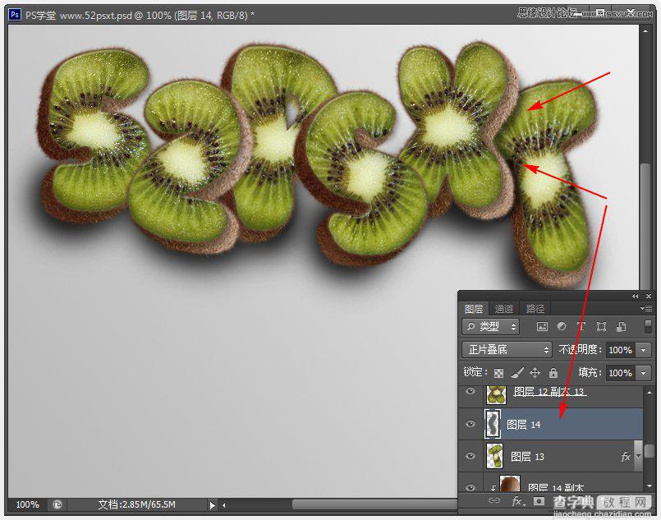Filter layers by smart object icon

coord(621,326)
